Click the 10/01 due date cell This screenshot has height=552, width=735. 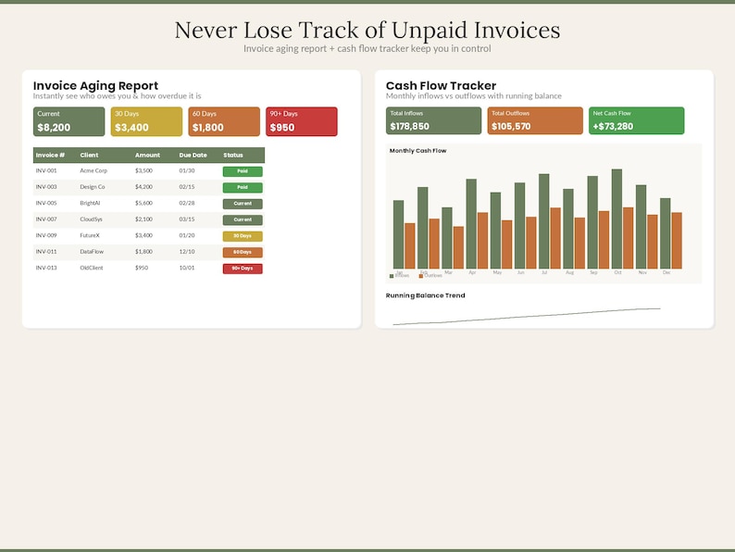point(187,268)
